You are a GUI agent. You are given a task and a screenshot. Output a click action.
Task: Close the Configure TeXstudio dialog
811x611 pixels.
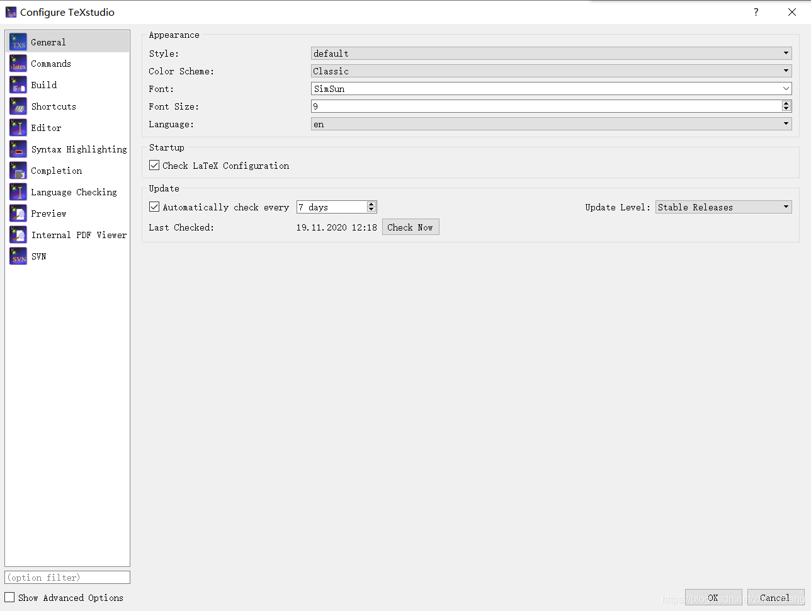[x=792, y=12]
